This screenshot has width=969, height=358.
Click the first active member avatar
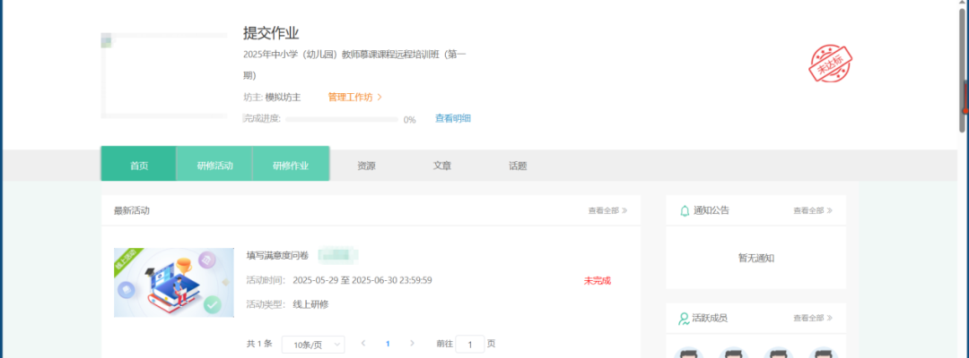[687, 353]
